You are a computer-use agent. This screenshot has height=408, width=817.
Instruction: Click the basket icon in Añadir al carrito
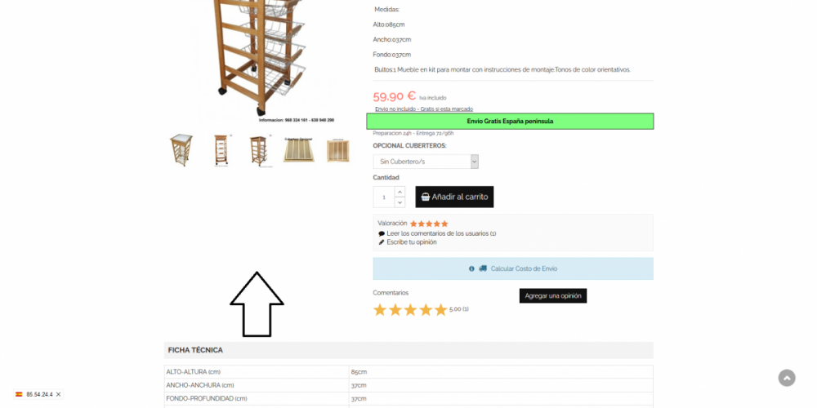[x=425, y=197]
